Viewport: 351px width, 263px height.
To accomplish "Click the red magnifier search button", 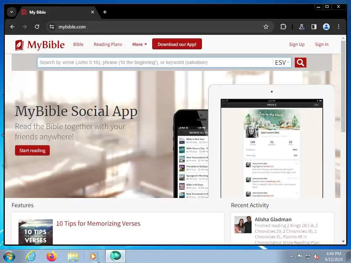I will click(x=300, y=62).
